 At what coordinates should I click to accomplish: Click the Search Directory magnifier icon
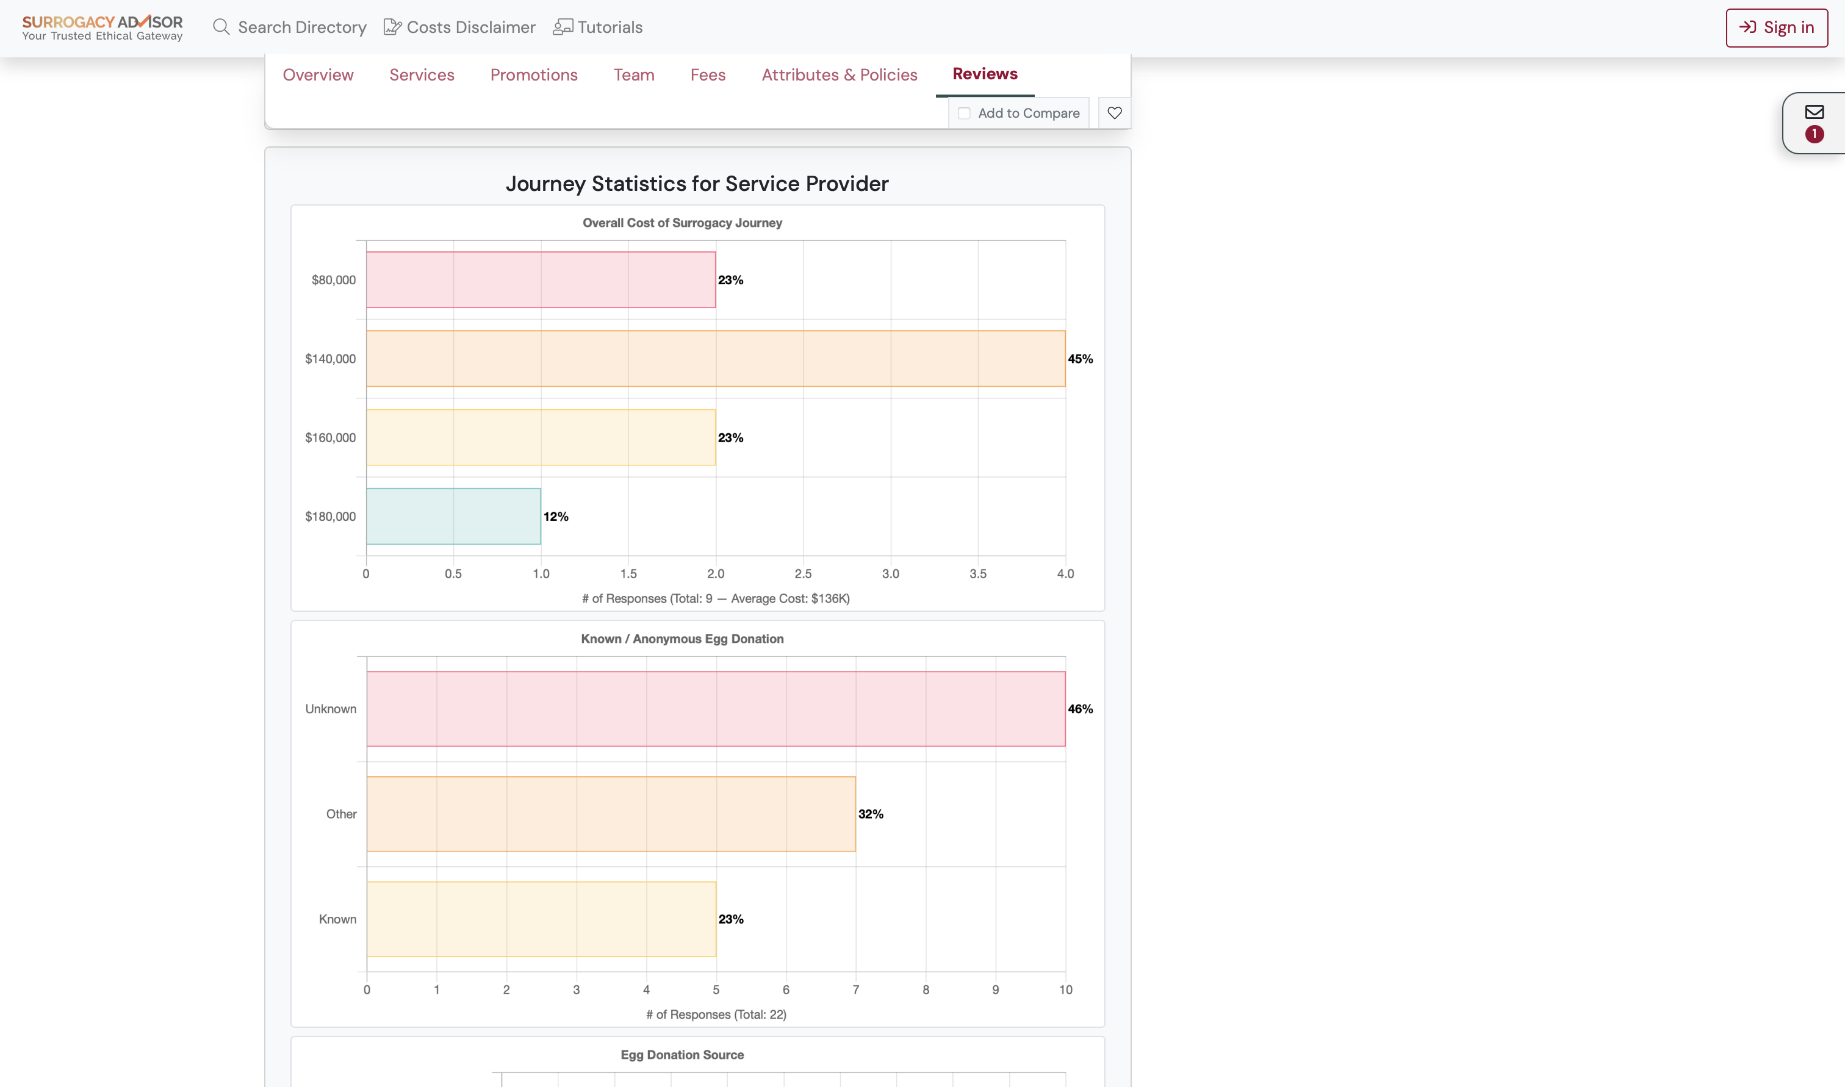[x=221, y=27]
